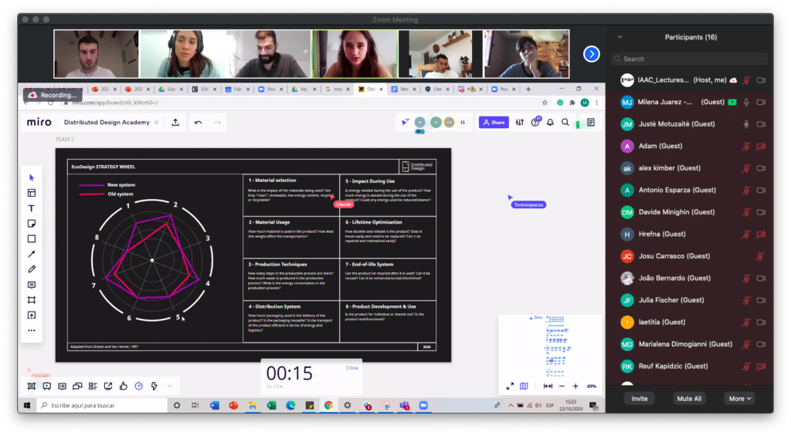Image resolution: width=791 pixels, height=435 pixels.
Task: Open the Miro board search magnifier
Action: [x=565, y=122]
